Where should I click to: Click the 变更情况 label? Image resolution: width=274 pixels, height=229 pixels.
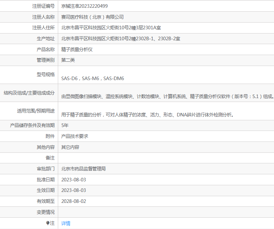45,212
